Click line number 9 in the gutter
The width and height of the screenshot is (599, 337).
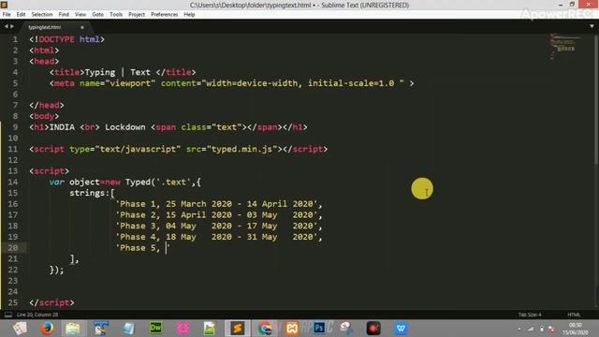coord(15,127)
